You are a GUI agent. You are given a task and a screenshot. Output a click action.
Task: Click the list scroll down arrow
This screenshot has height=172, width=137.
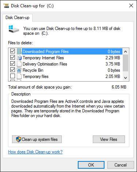point(126,78)
